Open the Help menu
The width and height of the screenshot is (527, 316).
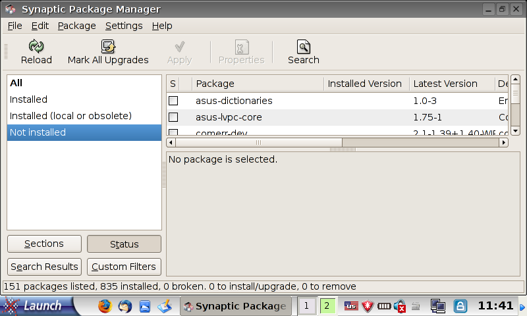162,26
